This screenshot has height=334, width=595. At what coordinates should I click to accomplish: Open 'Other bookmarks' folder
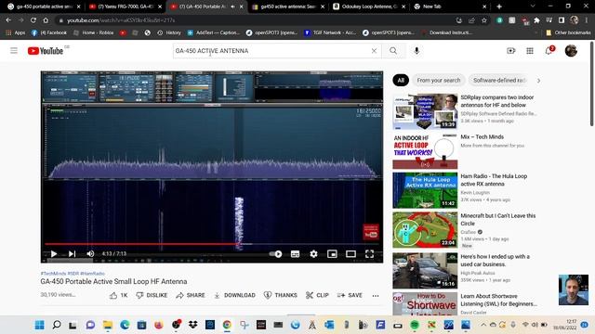click(568, 33)
